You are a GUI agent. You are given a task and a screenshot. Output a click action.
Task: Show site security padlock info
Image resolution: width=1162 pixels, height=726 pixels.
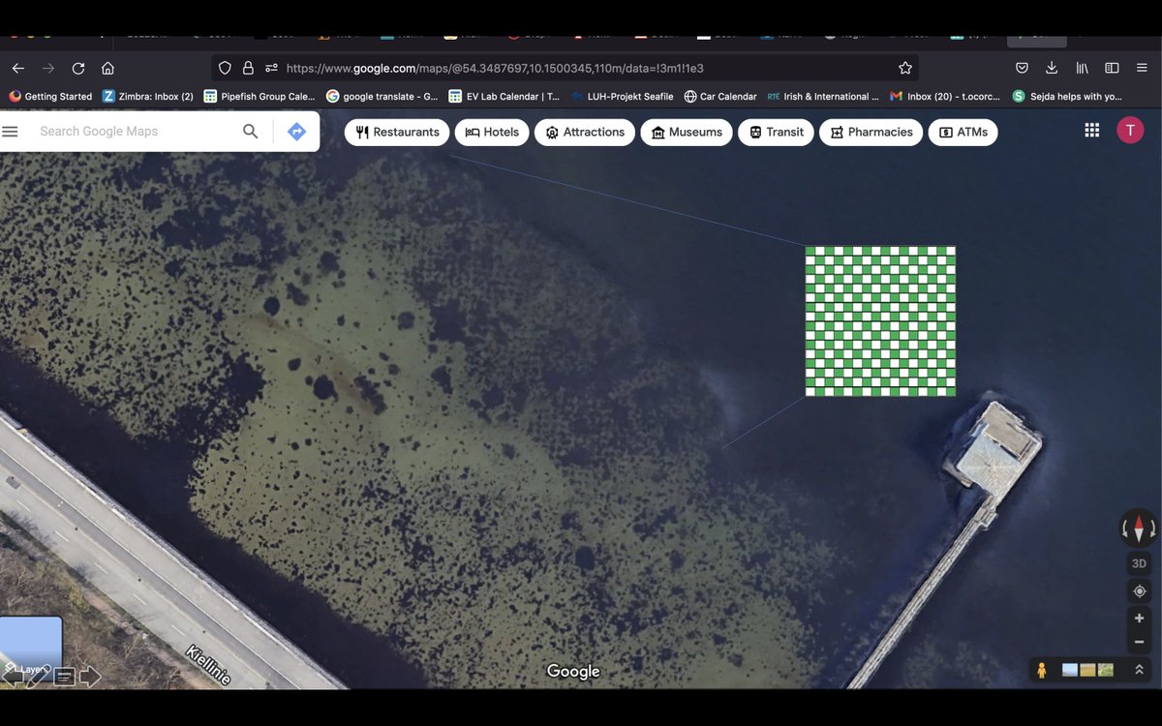pos(248,68)
